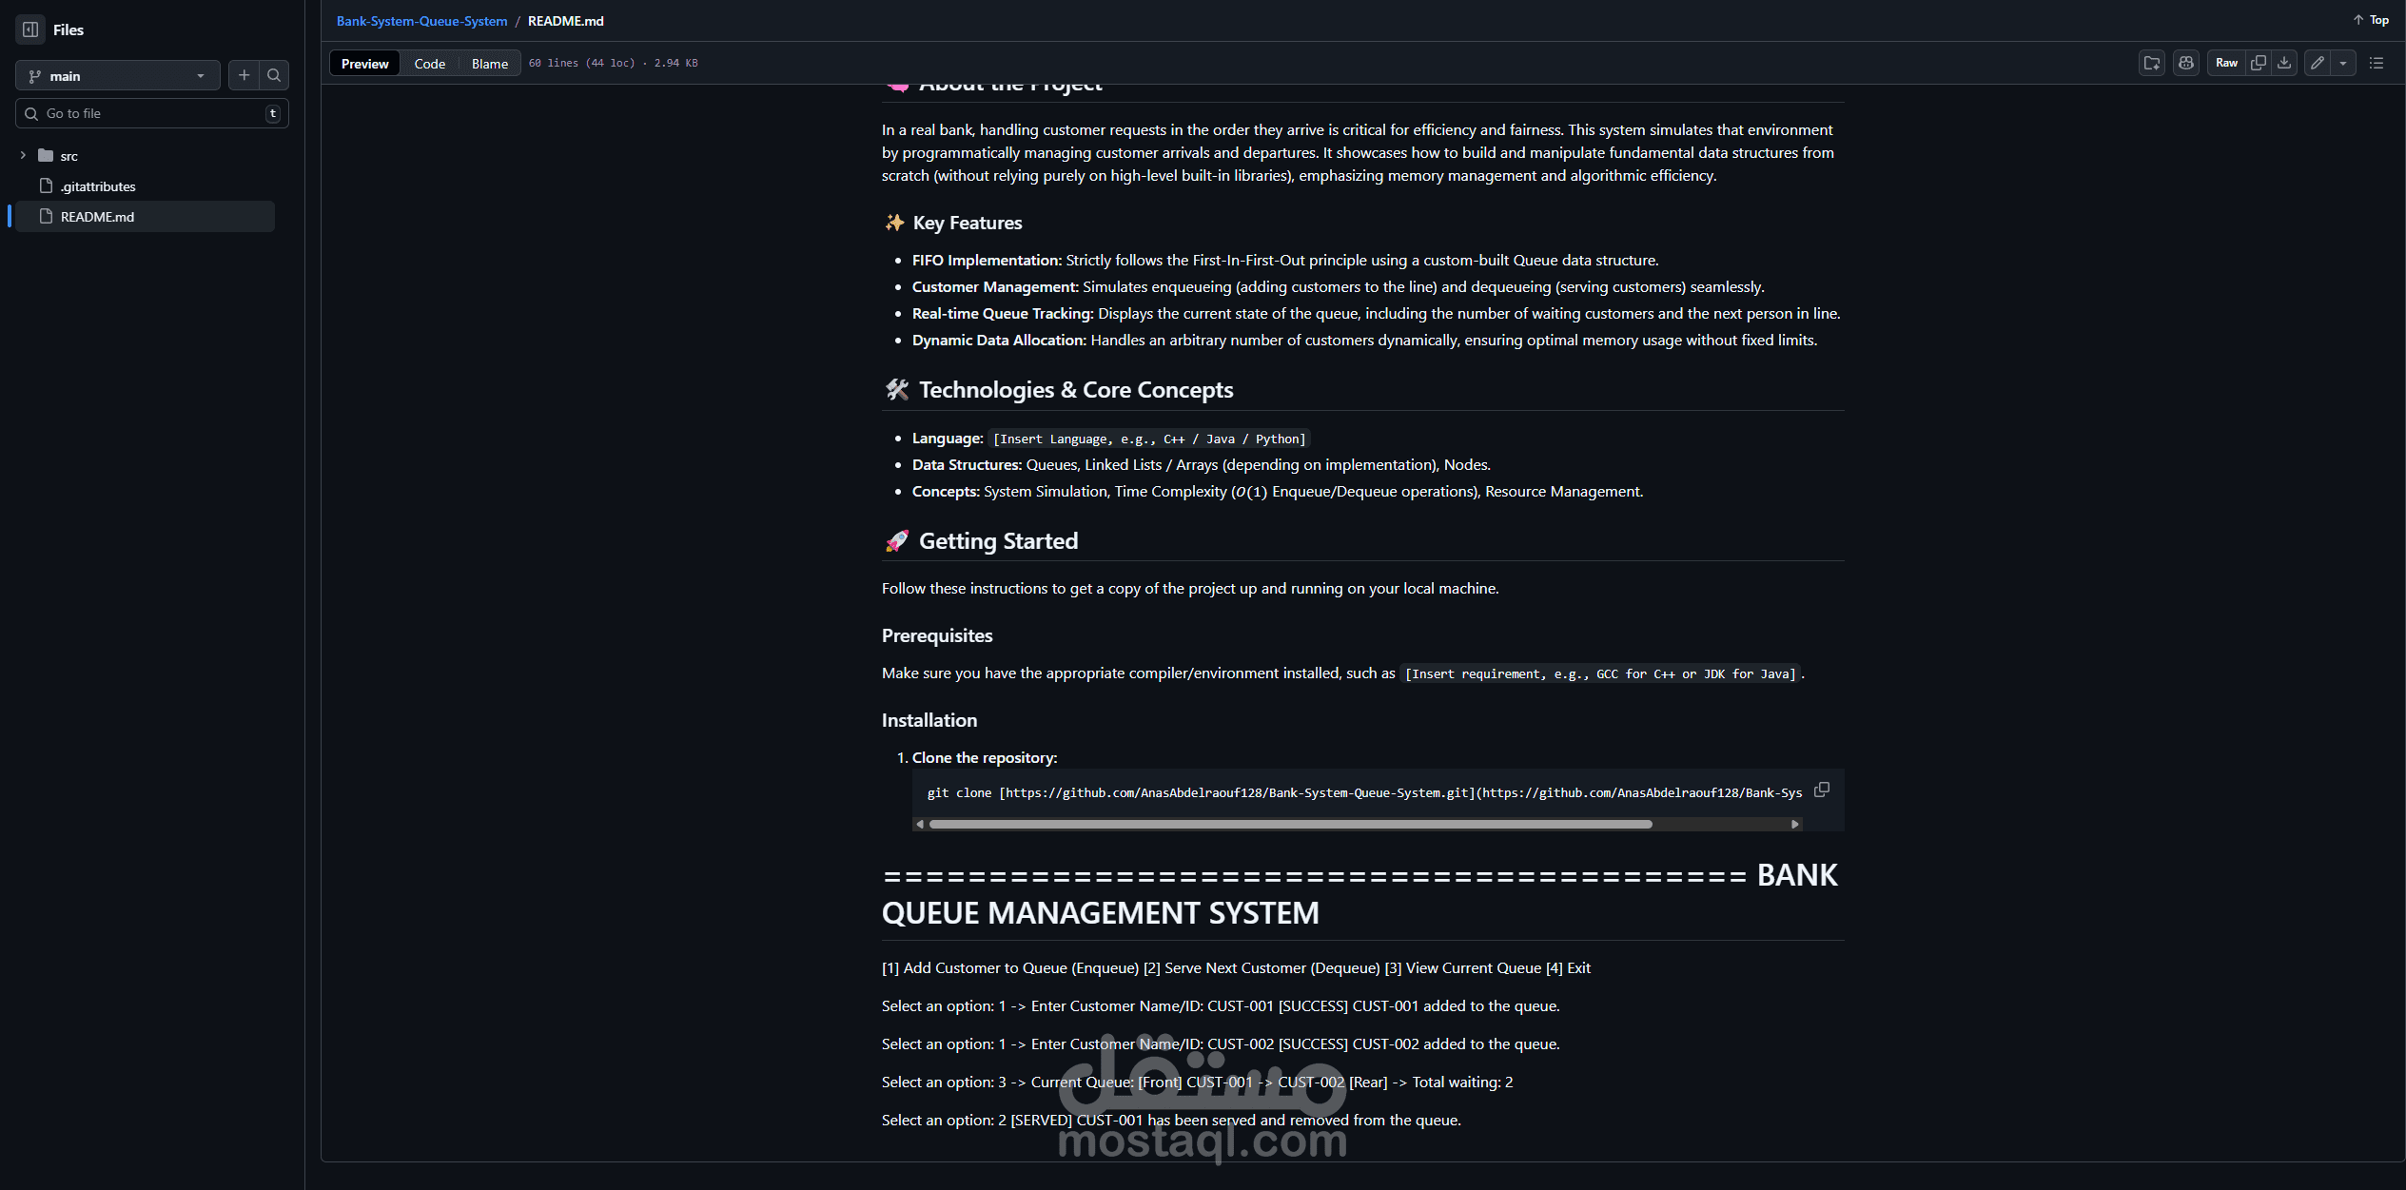
Task: Select README.md in file tree
Action: [98, 217]
